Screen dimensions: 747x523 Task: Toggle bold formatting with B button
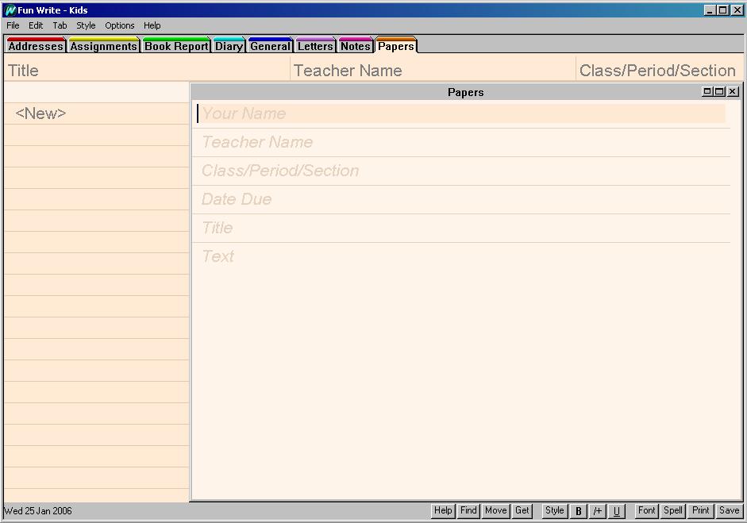pyautogui.click(x=579, y=511)
